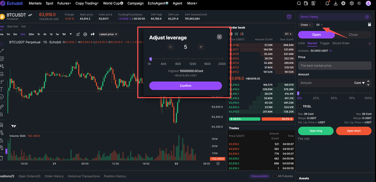The image size is (376, 182).
Task: Open the notifications bell
Action: (328, 4)
